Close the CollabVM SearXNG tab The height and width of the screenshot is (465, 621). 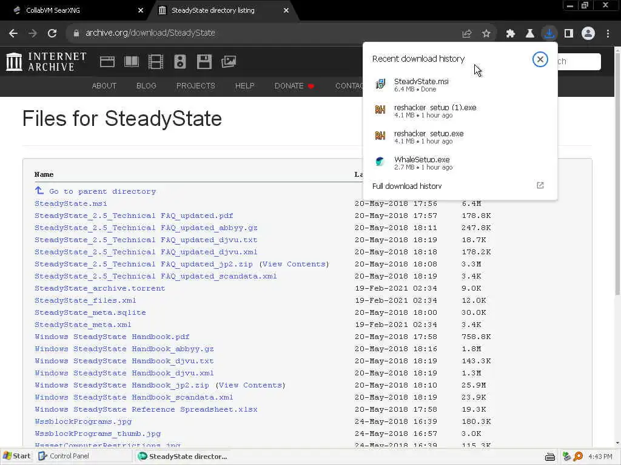(141, 10)
